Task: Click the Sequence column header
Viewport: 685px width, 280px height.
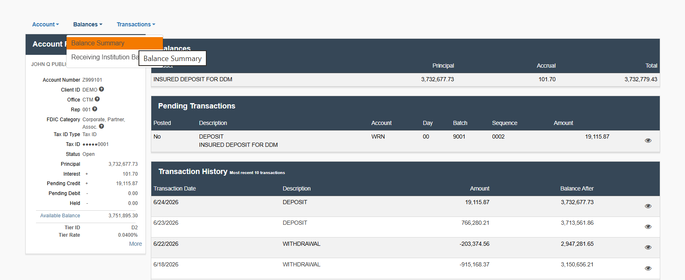Action: 504,123
